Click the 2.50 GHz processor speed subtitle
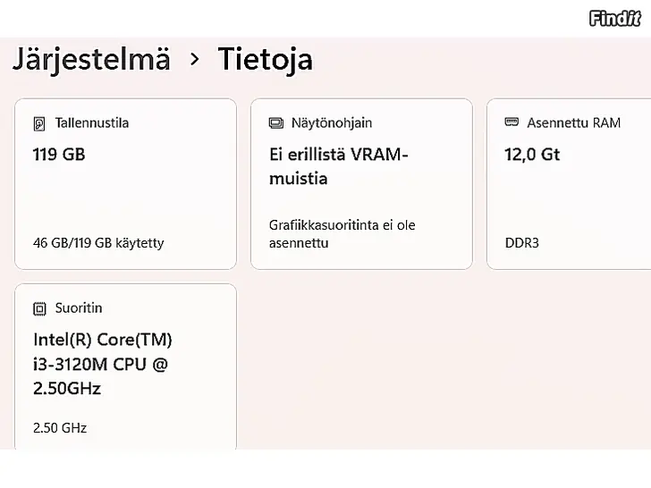 [x=60, y=427]
